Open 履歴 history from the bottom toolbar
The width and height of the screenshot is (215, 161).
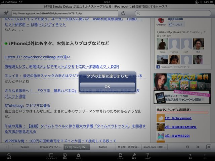[x=65, y=156]
